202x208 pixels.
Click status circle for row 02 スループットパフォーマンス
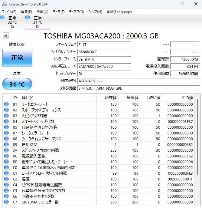6,110
